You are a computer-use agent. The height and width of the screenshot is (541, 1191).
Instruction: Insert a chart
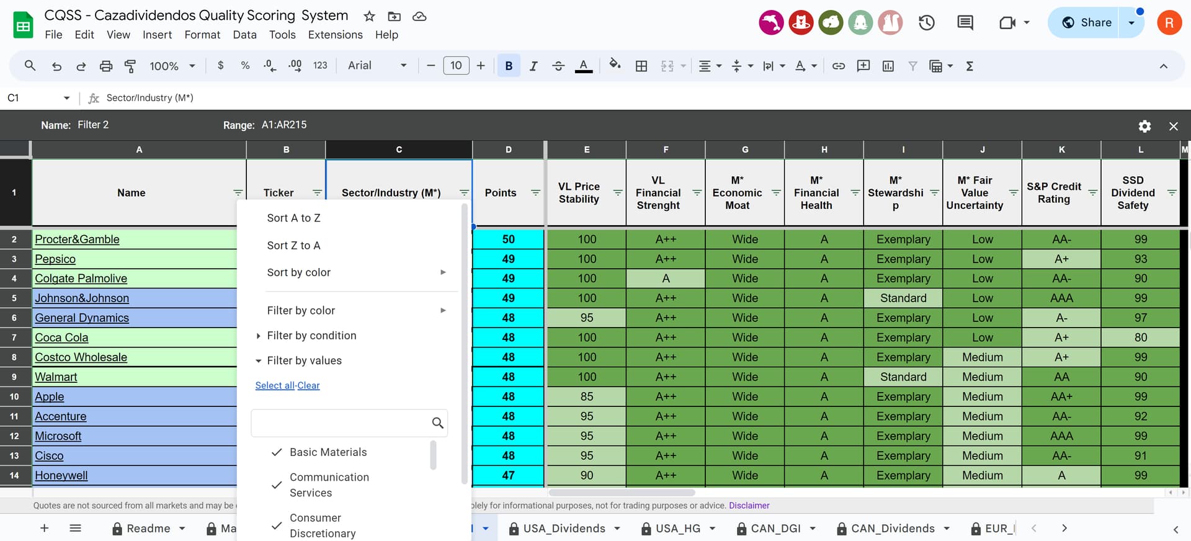888,66
